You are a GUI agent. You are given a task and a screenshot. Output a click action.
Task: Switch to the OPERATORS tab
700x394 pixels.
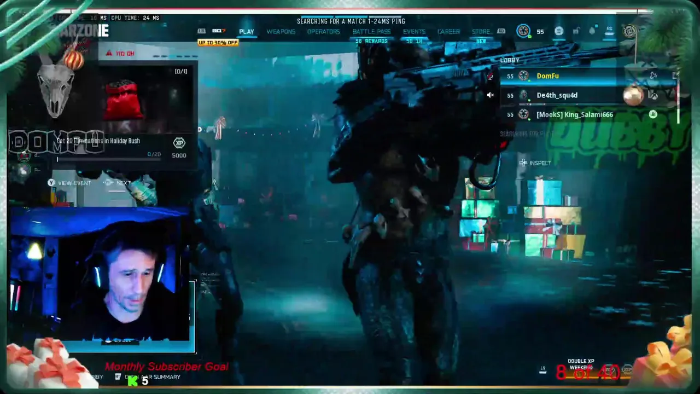pyautogui.click(x=323, y=32)
